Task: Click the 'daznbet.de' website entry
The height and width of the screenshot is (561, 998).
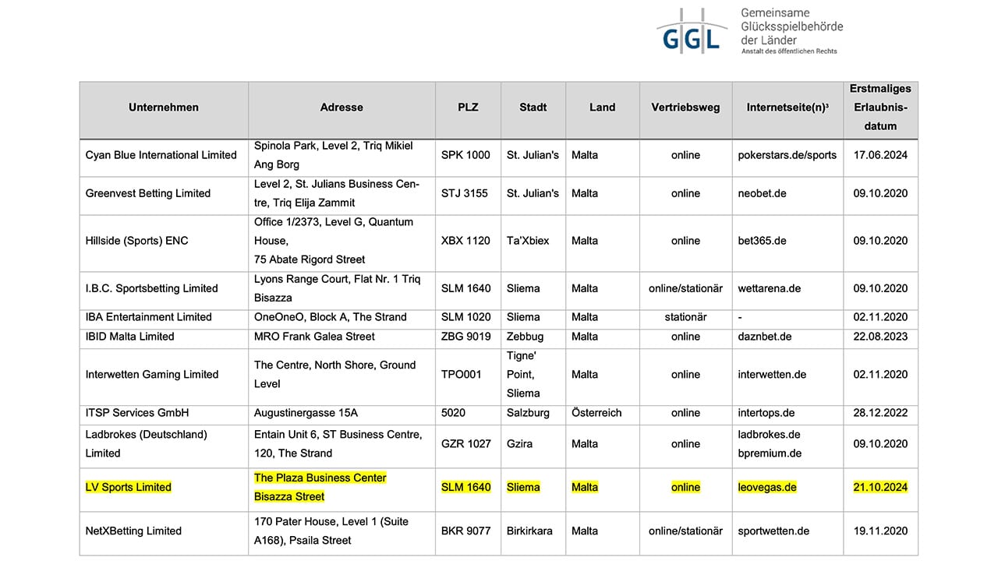Action: click(765, 337)
